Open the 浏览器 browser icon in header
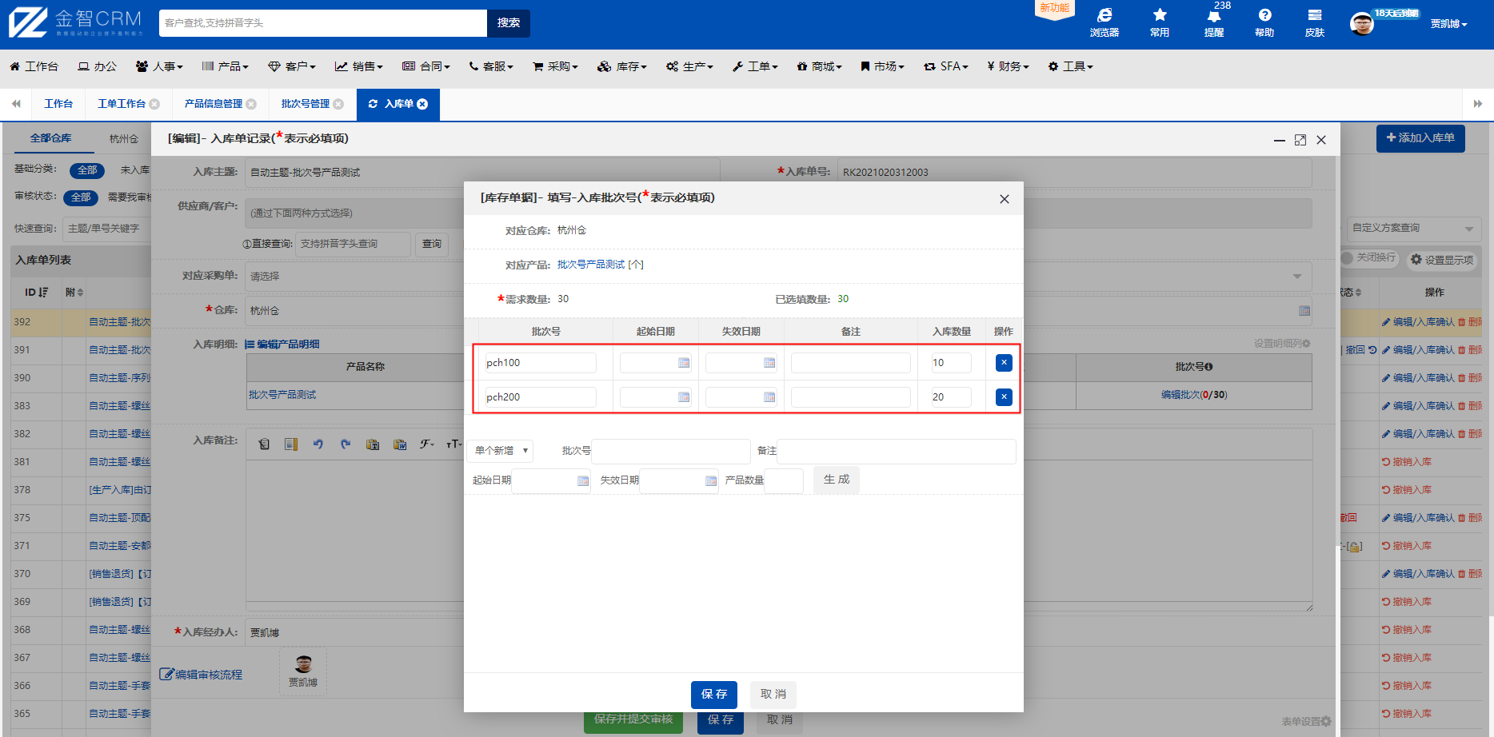Viewport: 1494px width, 737px height. coord(1104,22)
